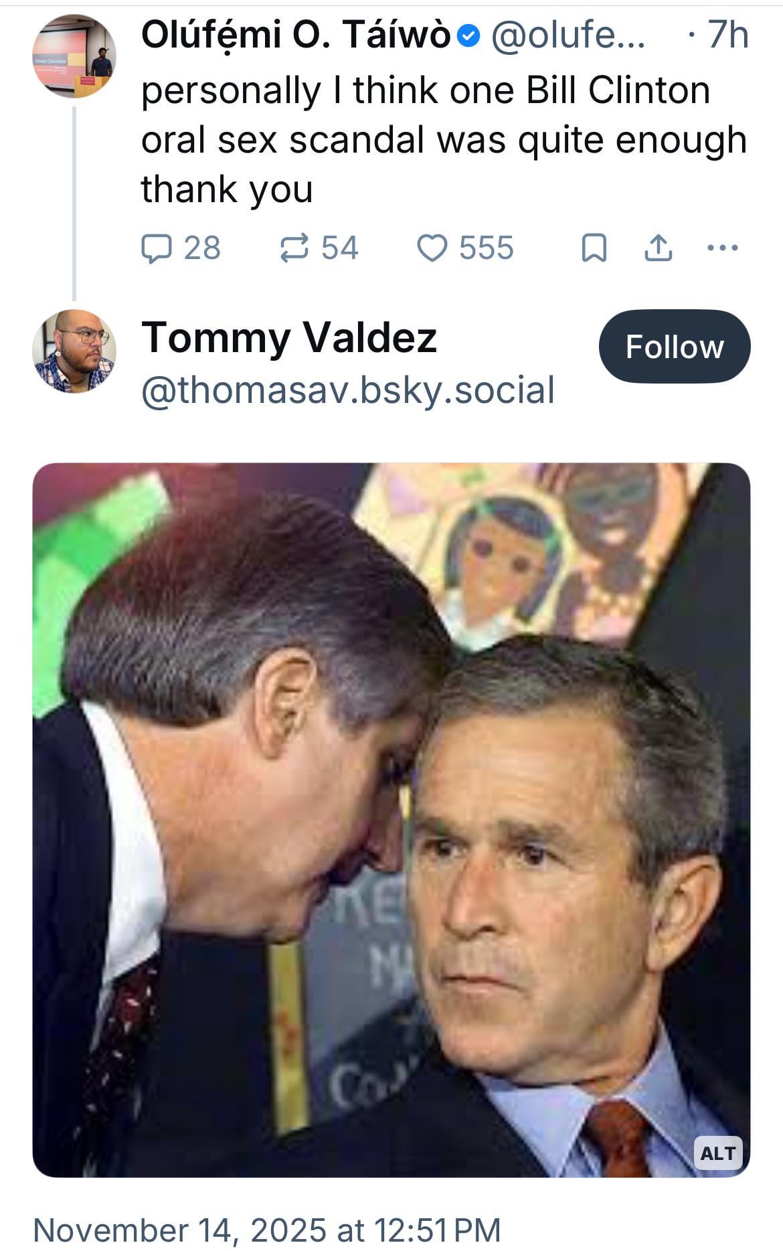The width and height of the screenshot is (783, 1251).
Task: Follow Tommy Valdez
Action: pos(674,347)
